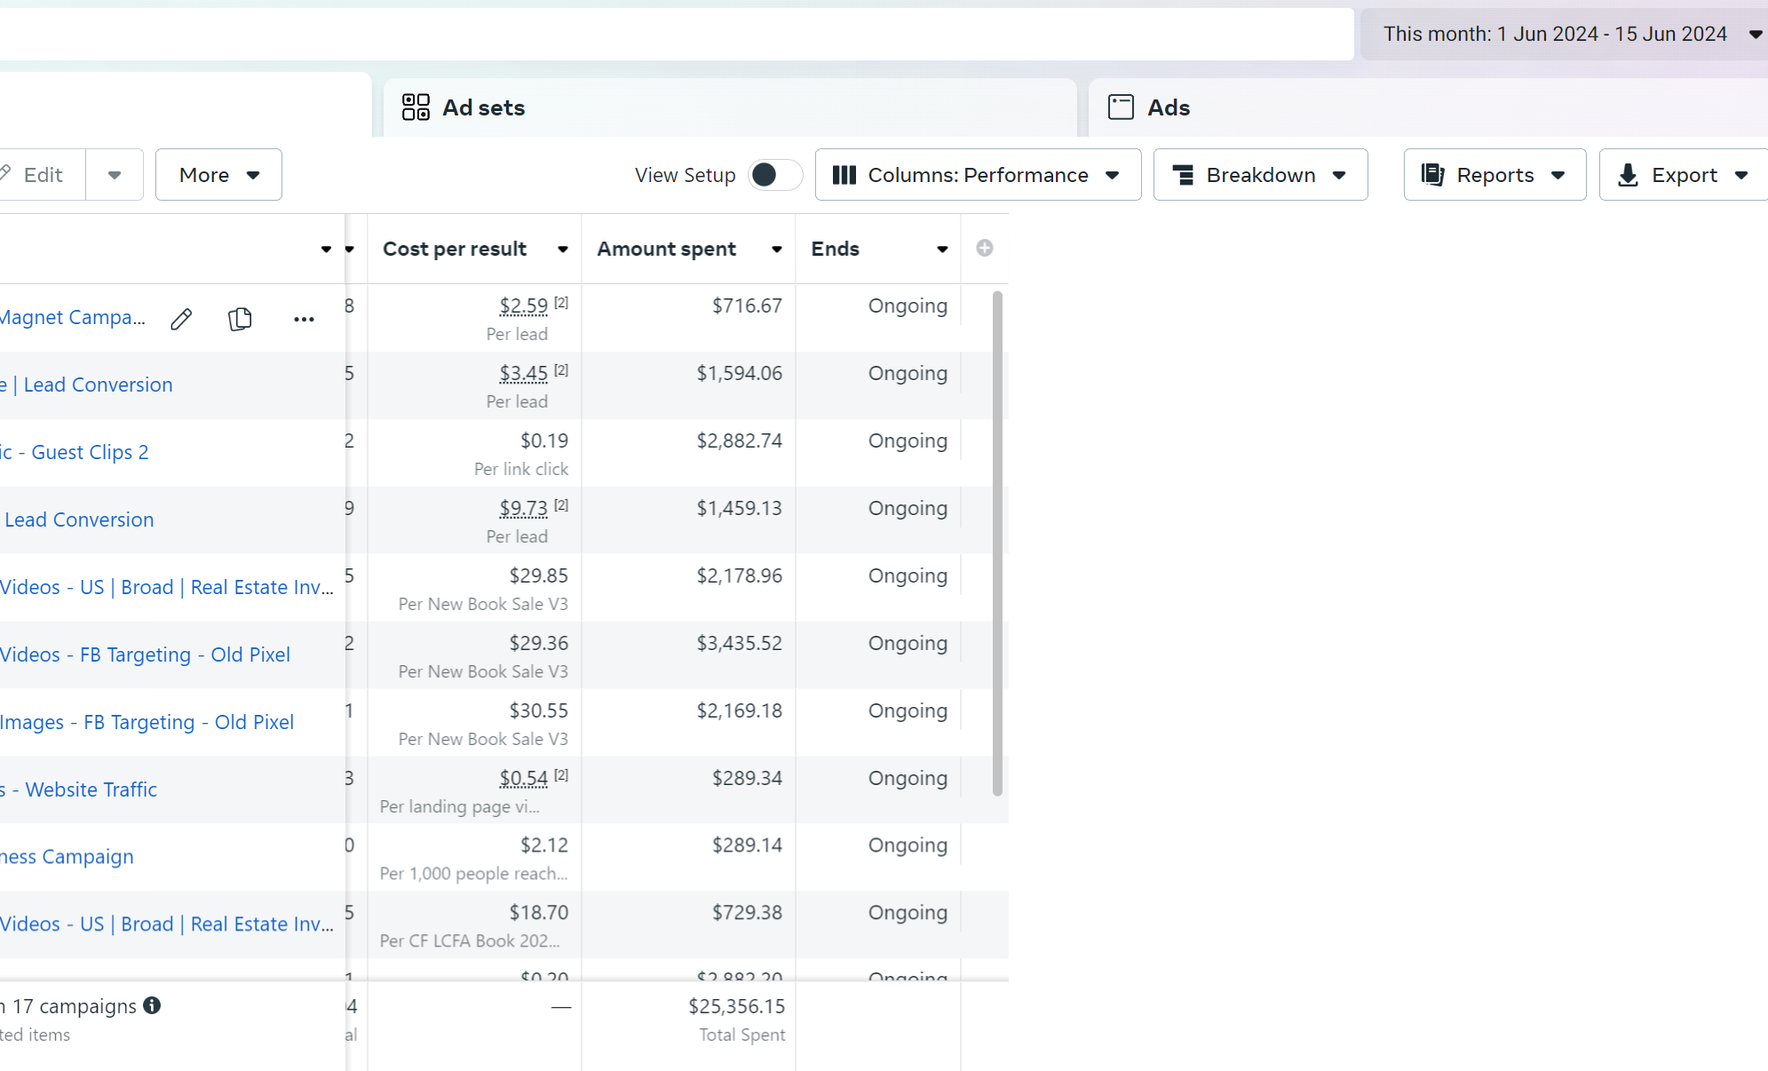Image resolution: width=1768 pixels, height=1071 pixels.
Task: Click the Edit button
Action: pos(43,175)
